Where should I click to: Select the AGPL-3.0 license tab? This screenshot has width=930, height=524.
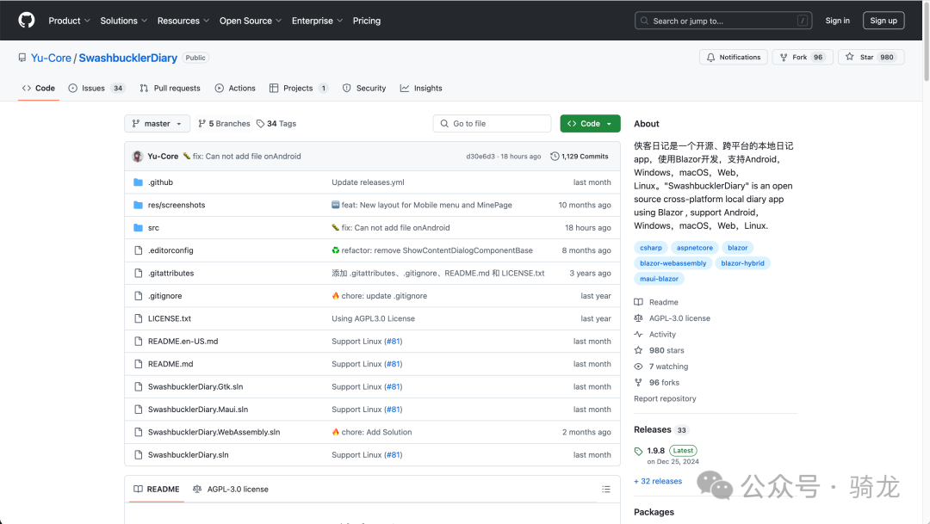pos(230,489)
